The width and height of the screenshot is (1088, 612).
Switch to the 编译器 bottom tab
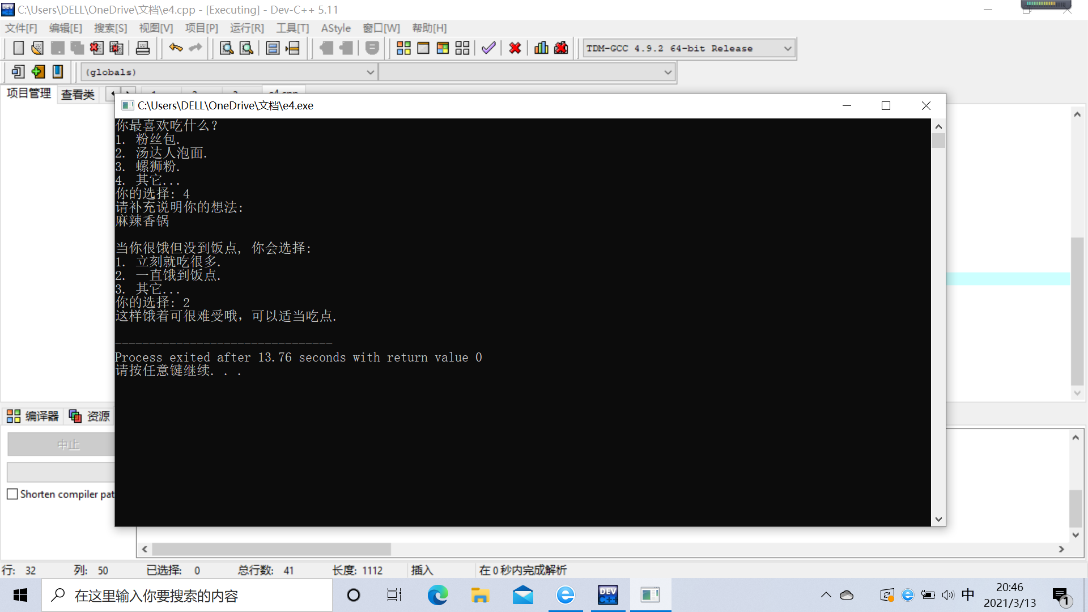tap(33, 416)
